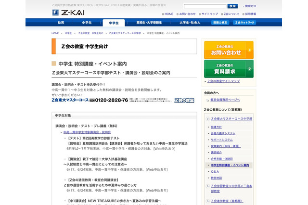308x205 pixels.
Task: Open Z会進学教室(首都圏) sidebar link
Action: click(227, 201)
